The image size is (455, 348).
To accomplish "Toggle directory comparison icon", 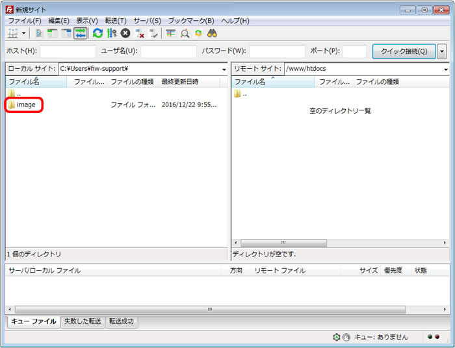I will (x=185, y=34).
